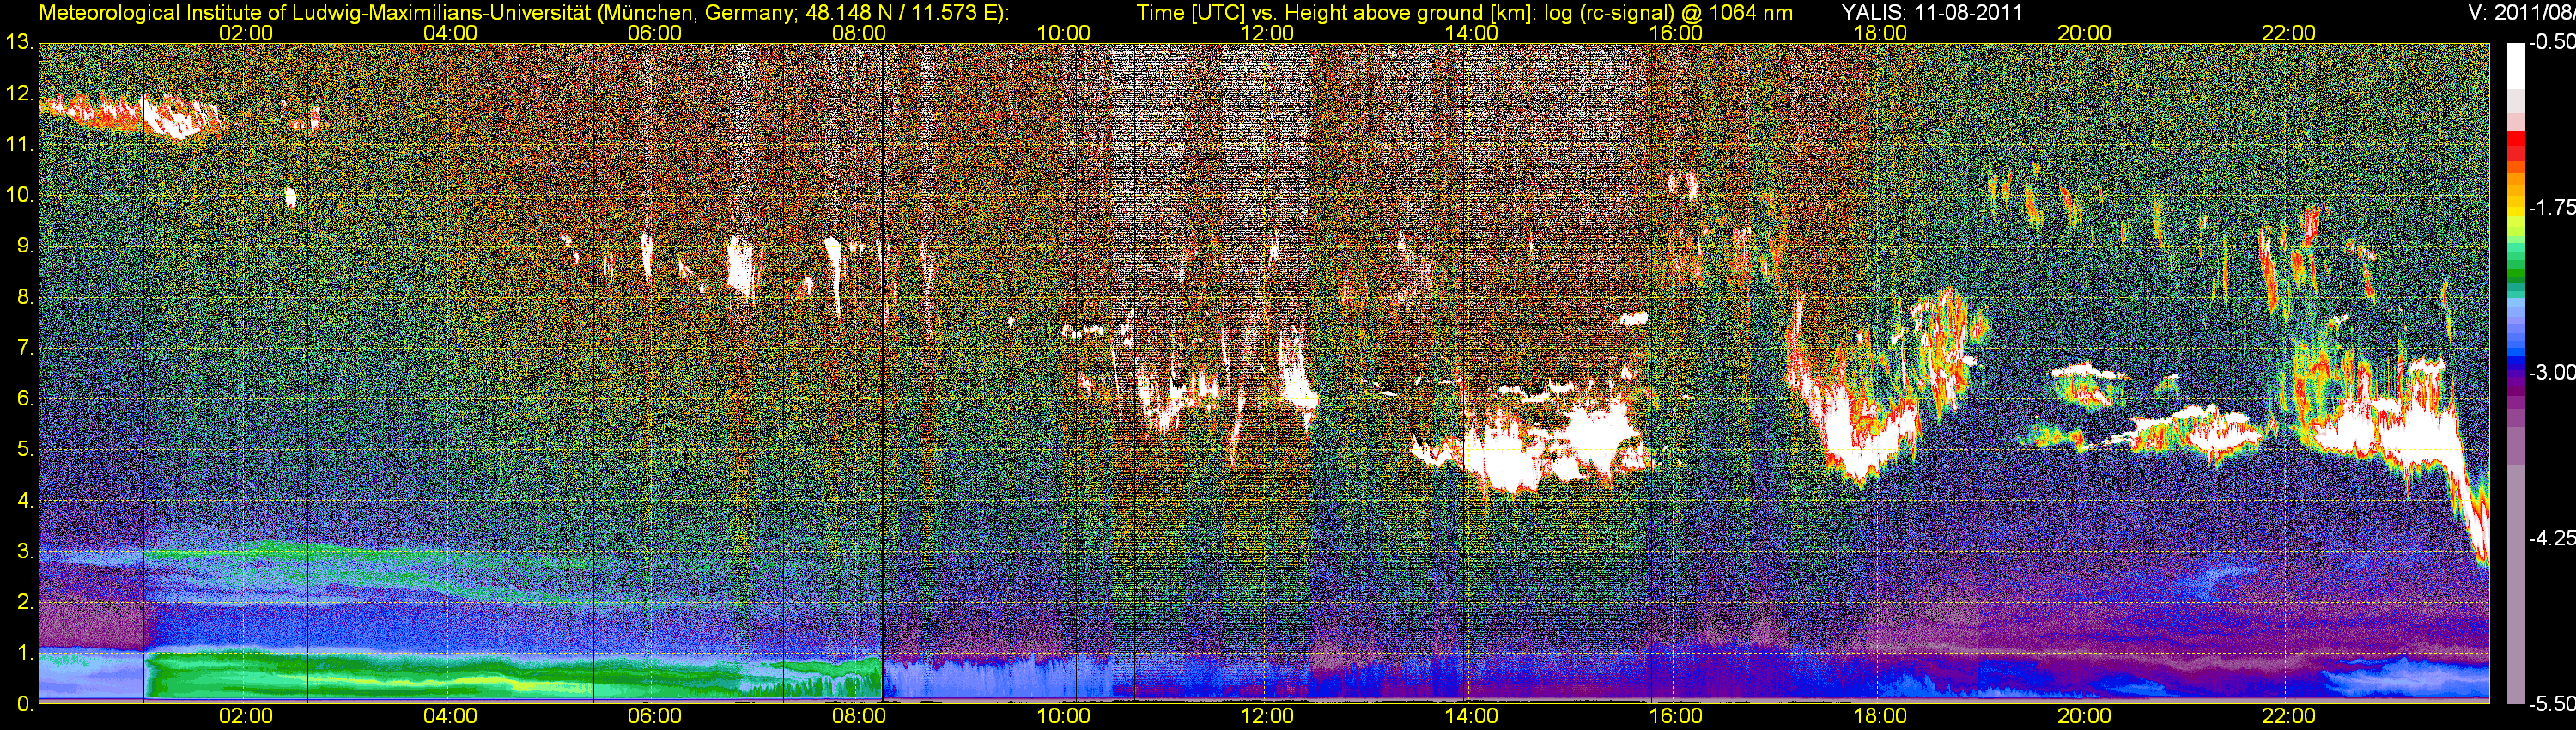This screenshot has height=730, width=2576.
Task: Click the 9 km height axis label
Action: point(26,246)
